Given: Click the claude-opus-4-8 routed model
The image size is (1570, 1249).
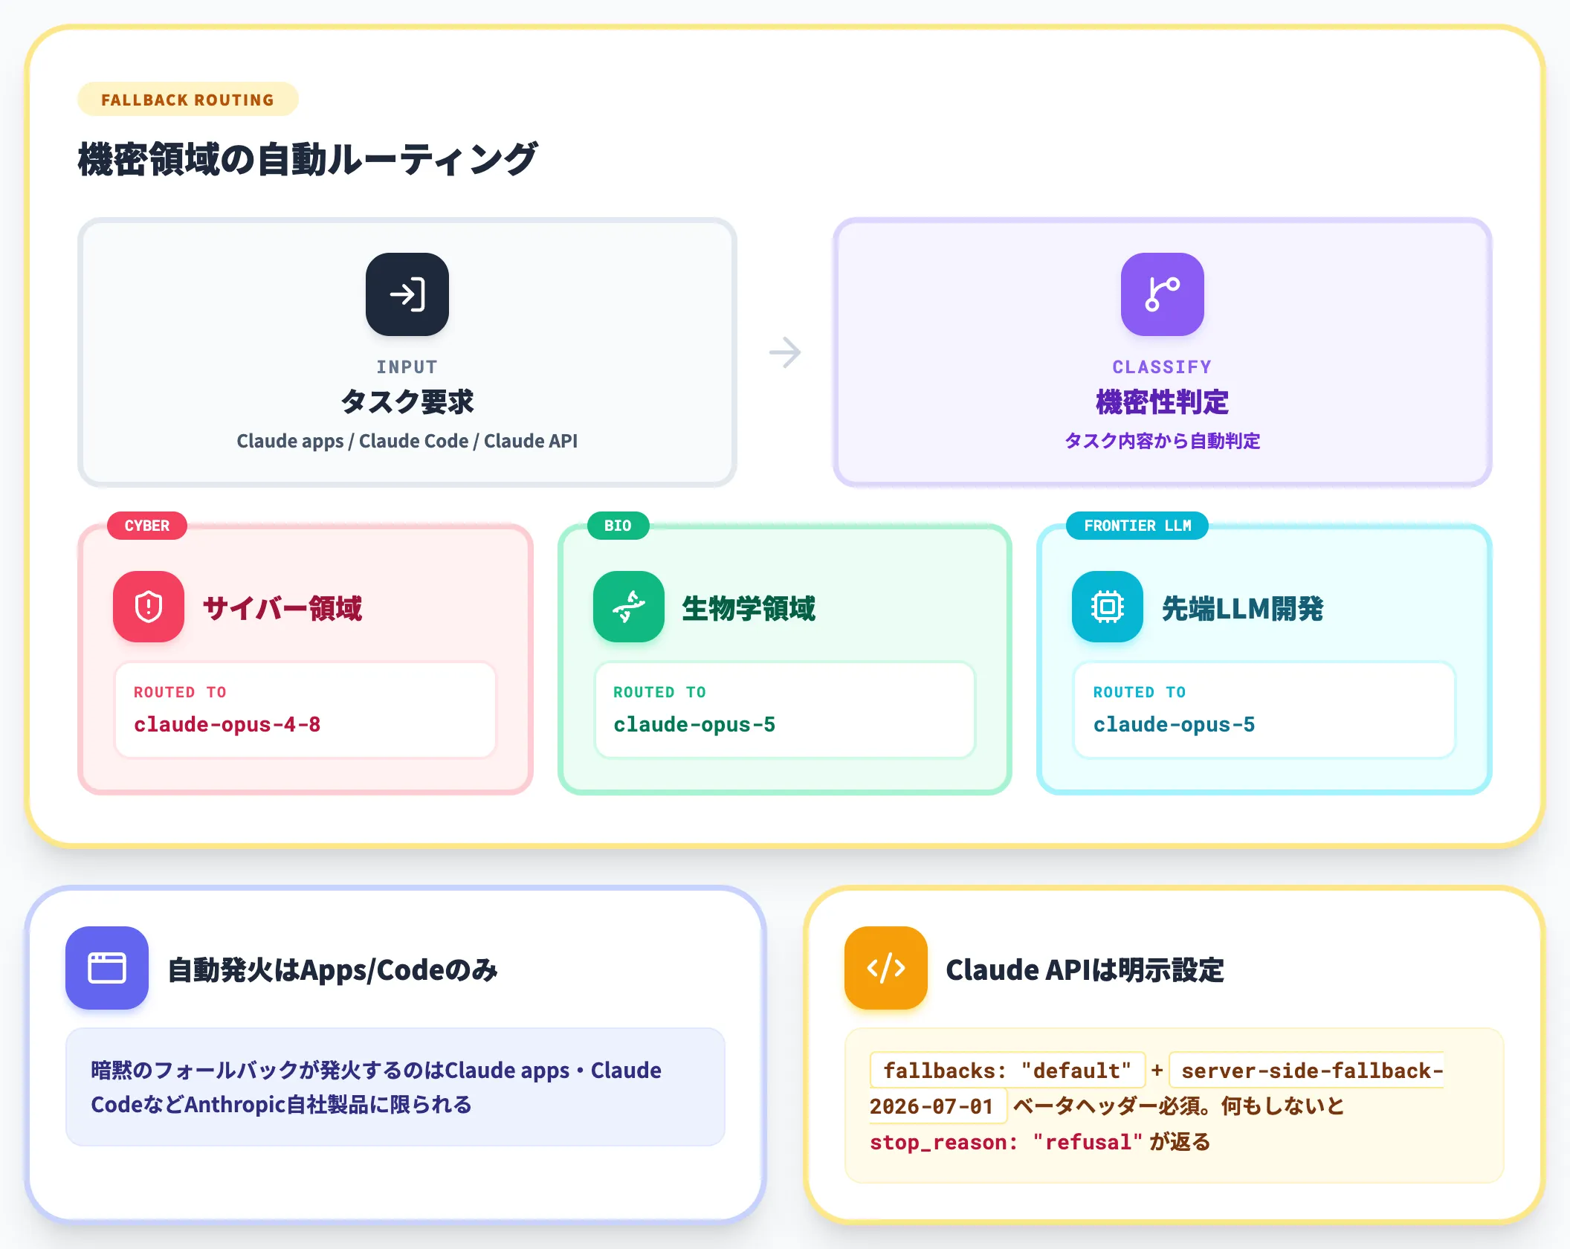Looking at the screenshot, I should (x=227, y=724).
